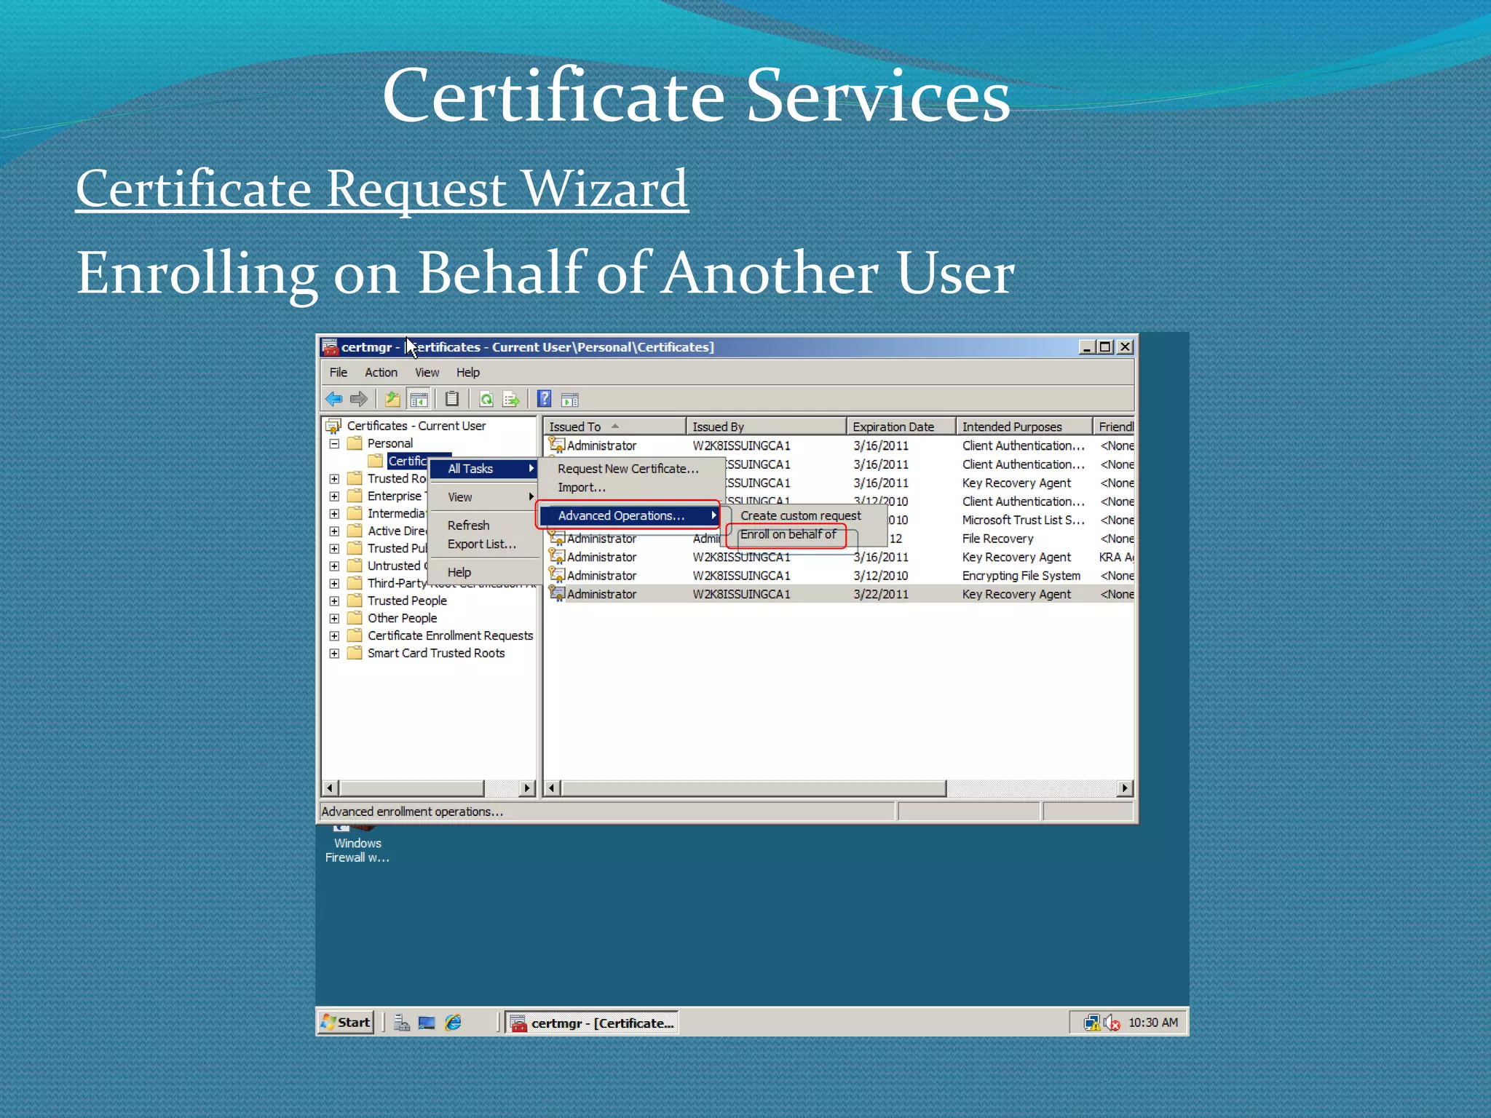This screenshot has height=1118, width=1491.
Task: Click the Windows Firewall desktop shortcut
Action: (x=357, y=844)
